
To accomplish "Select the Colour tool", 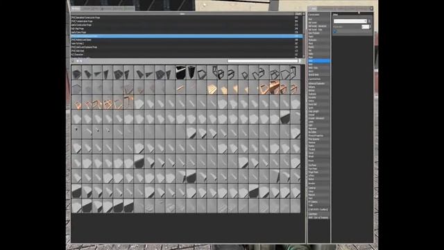I will coord(319,192).
